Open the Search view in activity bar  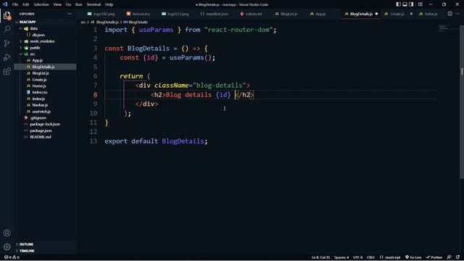(7, 29)
